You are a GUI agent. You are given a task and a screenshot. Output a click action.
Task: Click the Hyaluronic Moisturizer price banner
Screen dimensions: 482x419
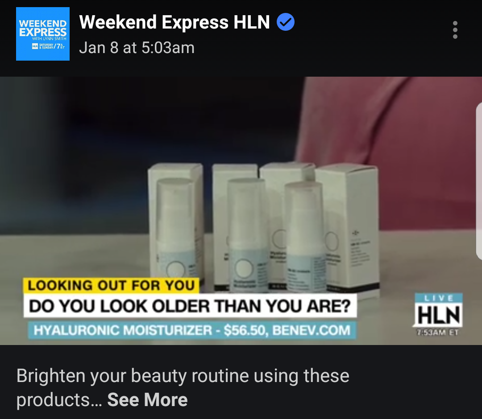pyautogui.click(x=192, y=330)
